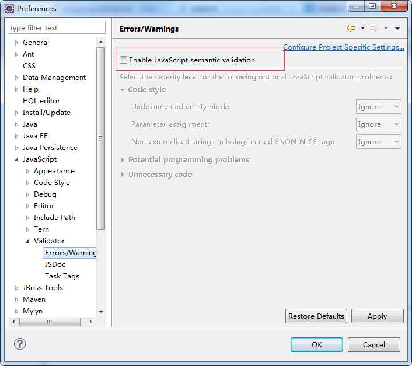The width and height of the screenshot is (412, 366).
Task: Click the back navigation arrow icon
Action: click(x=351, y=28)
